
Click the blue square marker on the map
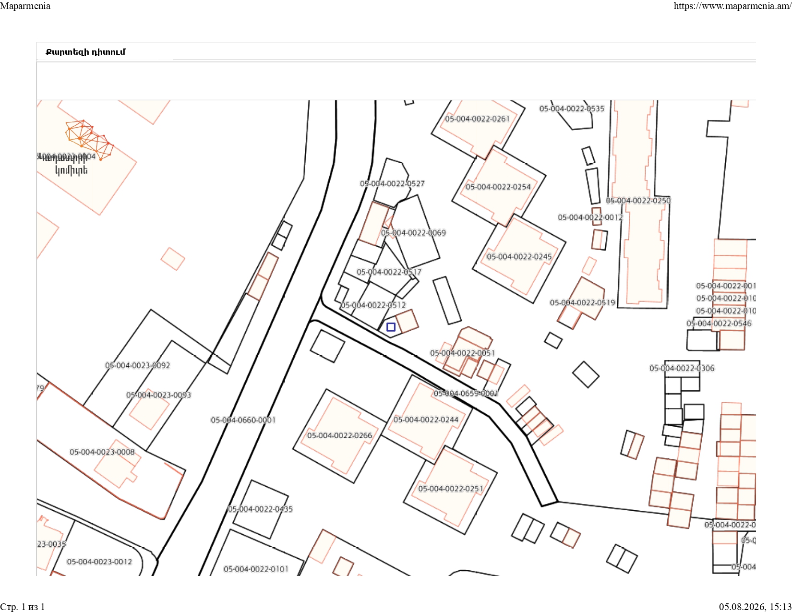tap(391, 327)
